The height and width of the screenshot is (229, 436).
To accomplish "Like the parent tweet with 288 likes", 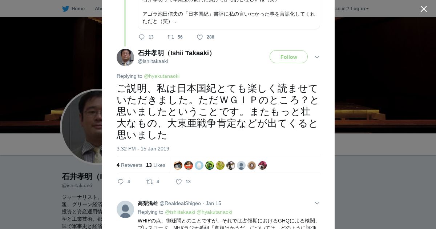I will click(200, 37).
